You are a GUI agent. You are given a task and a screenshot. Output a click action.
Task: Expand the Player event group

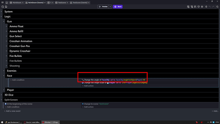pos(4,90)
